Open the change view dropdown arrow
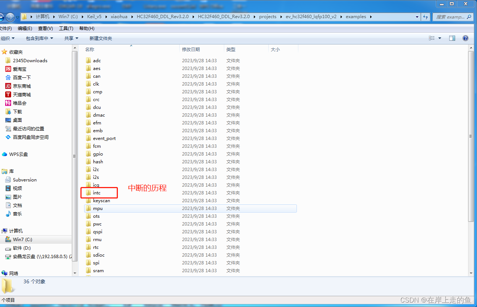This screenshot has width=477, height=307. coord(440,38)
